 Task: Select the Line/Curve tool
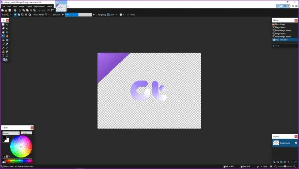7,56
